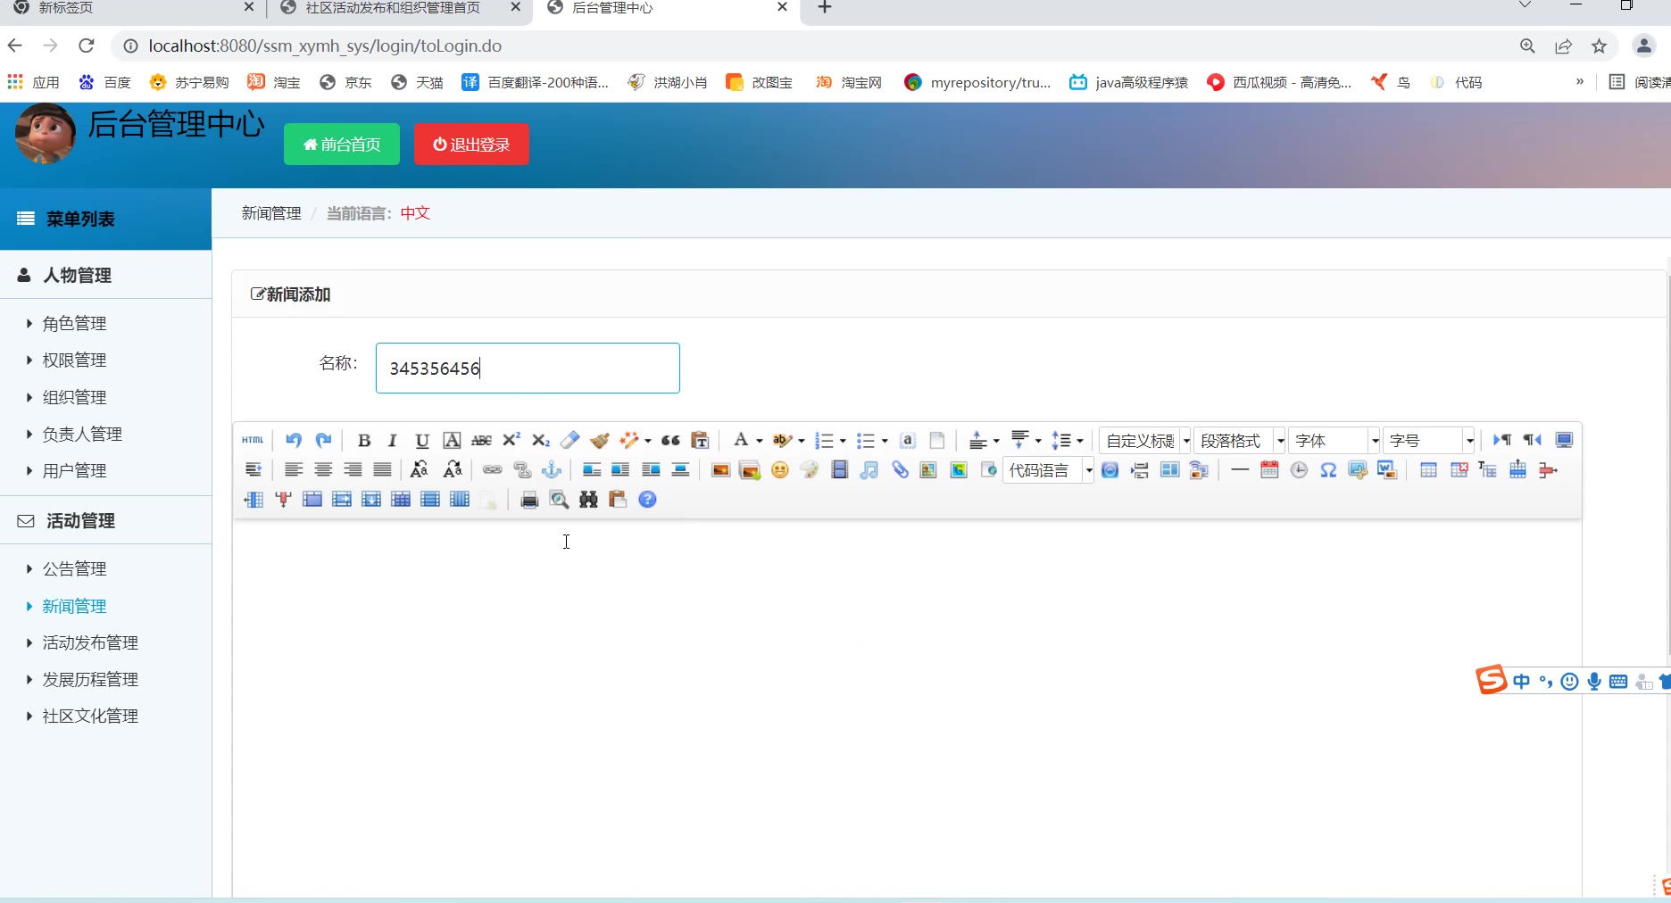Image resolution: width=1671 pixels, height=903 pixels.
Task: Open 角色管理 in sidebar
Action: click(74, 323)
